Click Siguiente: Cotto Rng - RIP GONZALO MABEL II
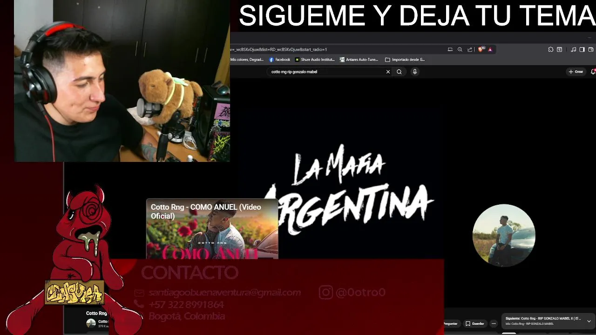 (543, 318)
